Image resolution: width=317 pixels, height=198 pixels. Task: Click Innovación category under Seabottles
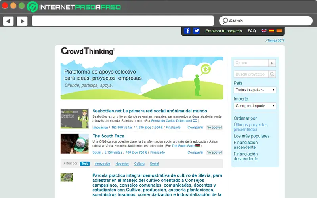pyautogui.click(x=100, y=127)
